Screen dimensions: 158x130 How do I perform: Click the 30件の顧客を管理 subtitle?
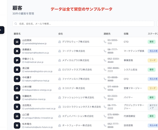pyautogui.click(x=23, y=14)
